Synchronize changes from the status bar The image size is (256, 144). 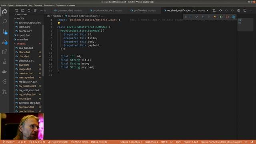22,142
